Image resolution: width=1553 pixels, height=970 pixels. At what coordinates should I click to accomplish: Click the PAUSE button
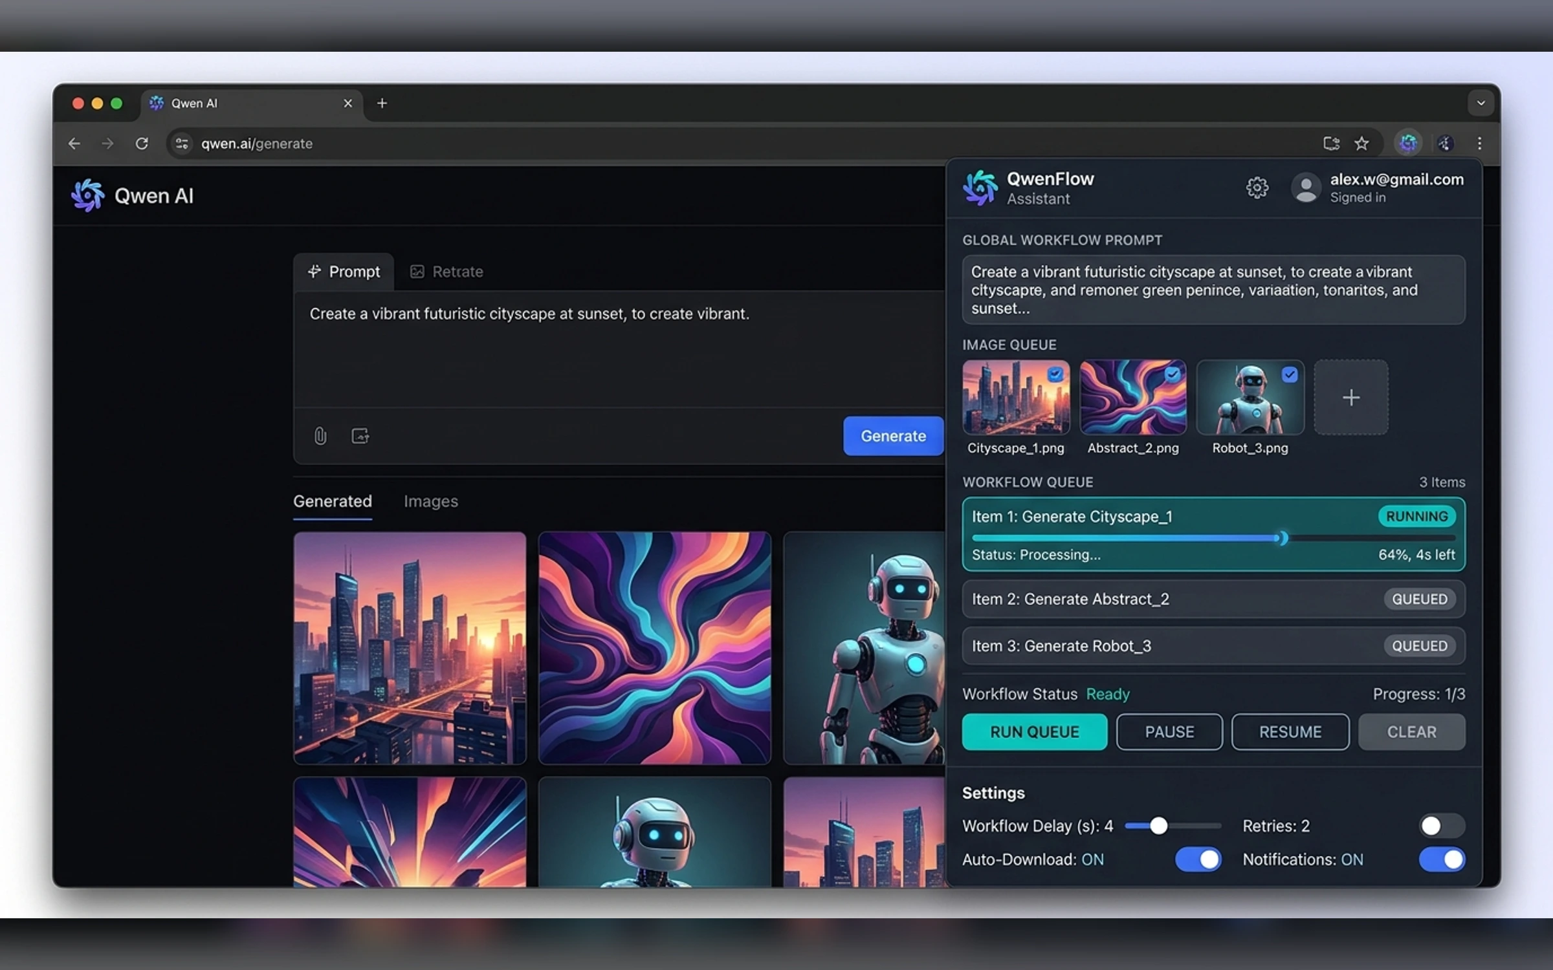pos(1169,732)
